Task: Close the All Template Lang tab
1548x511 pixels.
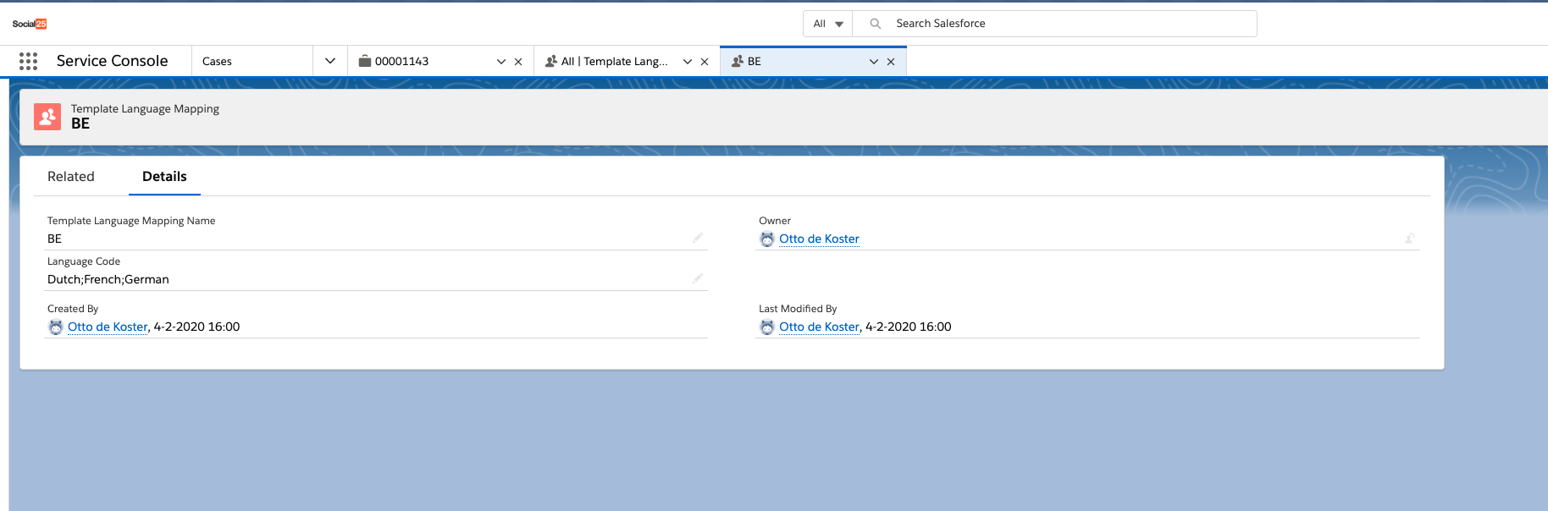Action: 705,62
